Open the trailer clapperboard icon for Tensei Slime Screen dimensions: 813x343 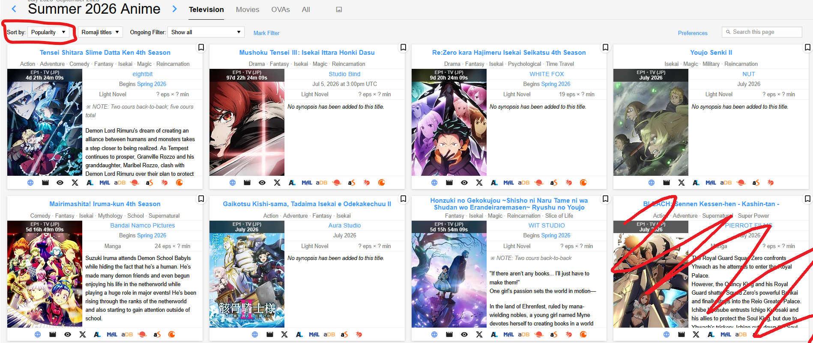tap(45, 183)
